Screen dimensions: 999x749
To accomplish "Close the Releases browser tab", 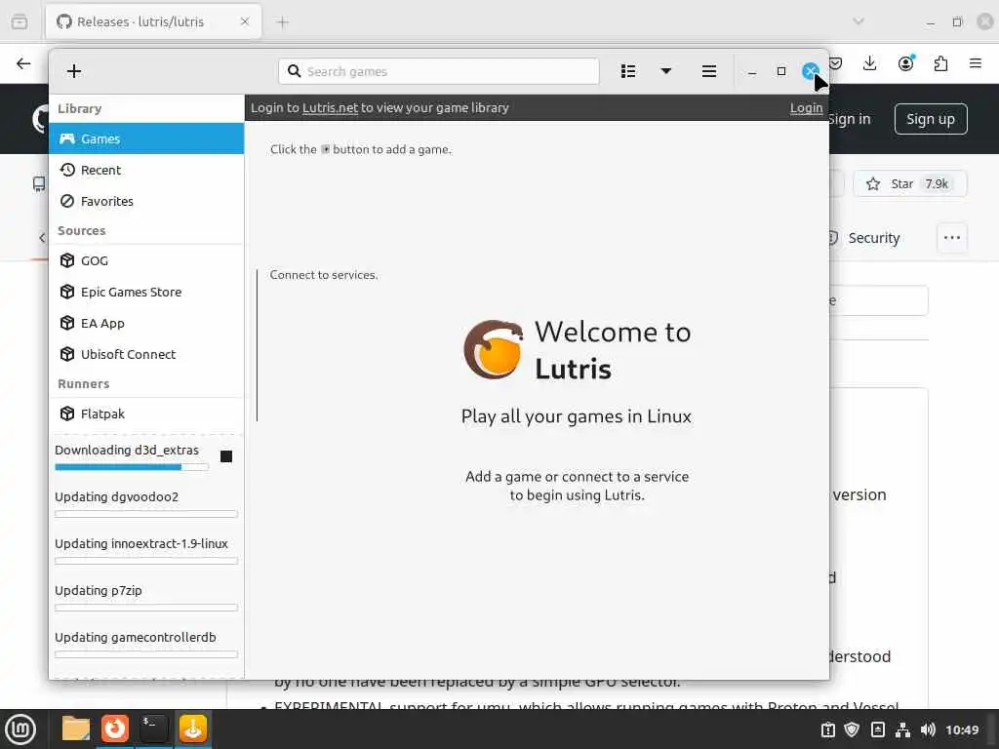I will 245,21.
